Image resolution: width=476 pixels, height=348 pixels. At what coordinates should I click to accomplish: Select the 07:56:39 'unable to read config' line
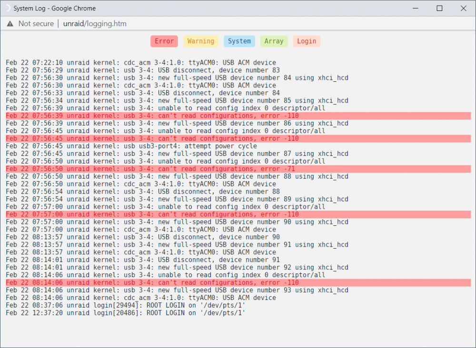tap(166, 108)
